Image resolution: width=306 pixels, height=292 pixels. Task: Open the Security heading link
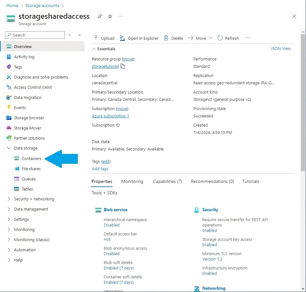point(210,210)
